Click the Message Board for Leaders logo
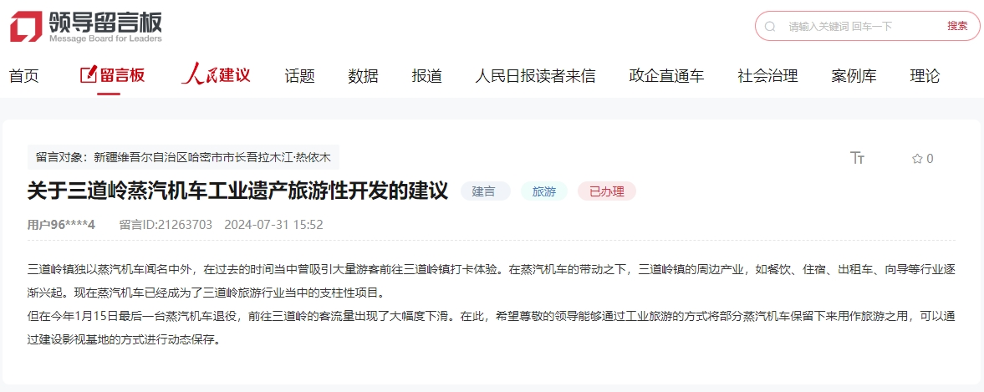The height and width of the screenshot is (392, 984). click(86, 27)
